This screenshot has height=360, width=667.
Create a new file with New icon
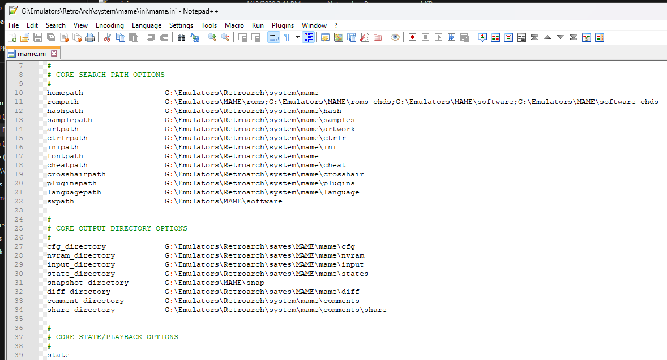click(x=12, y=38)
